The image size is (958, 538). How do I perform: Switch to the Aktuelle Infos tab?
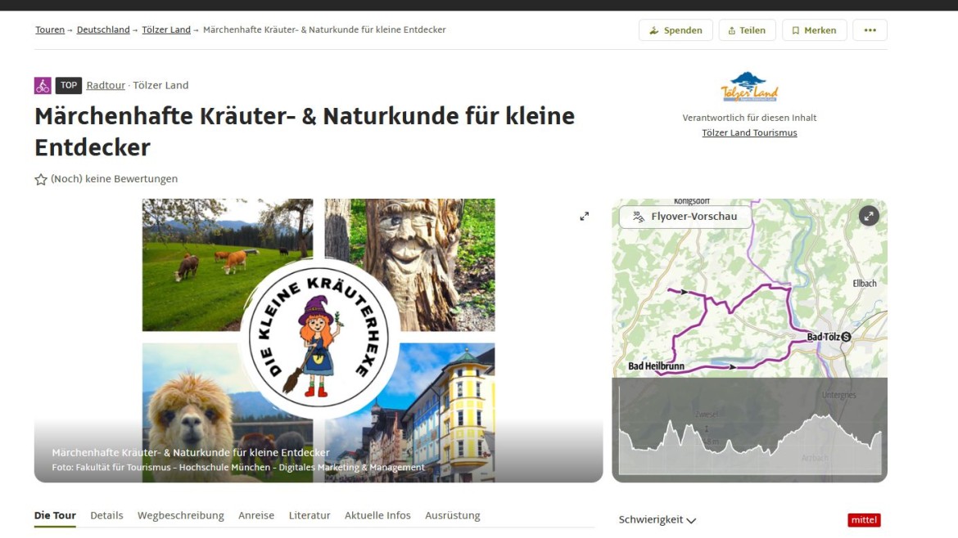pyautogui.click(x=377, y=515)
